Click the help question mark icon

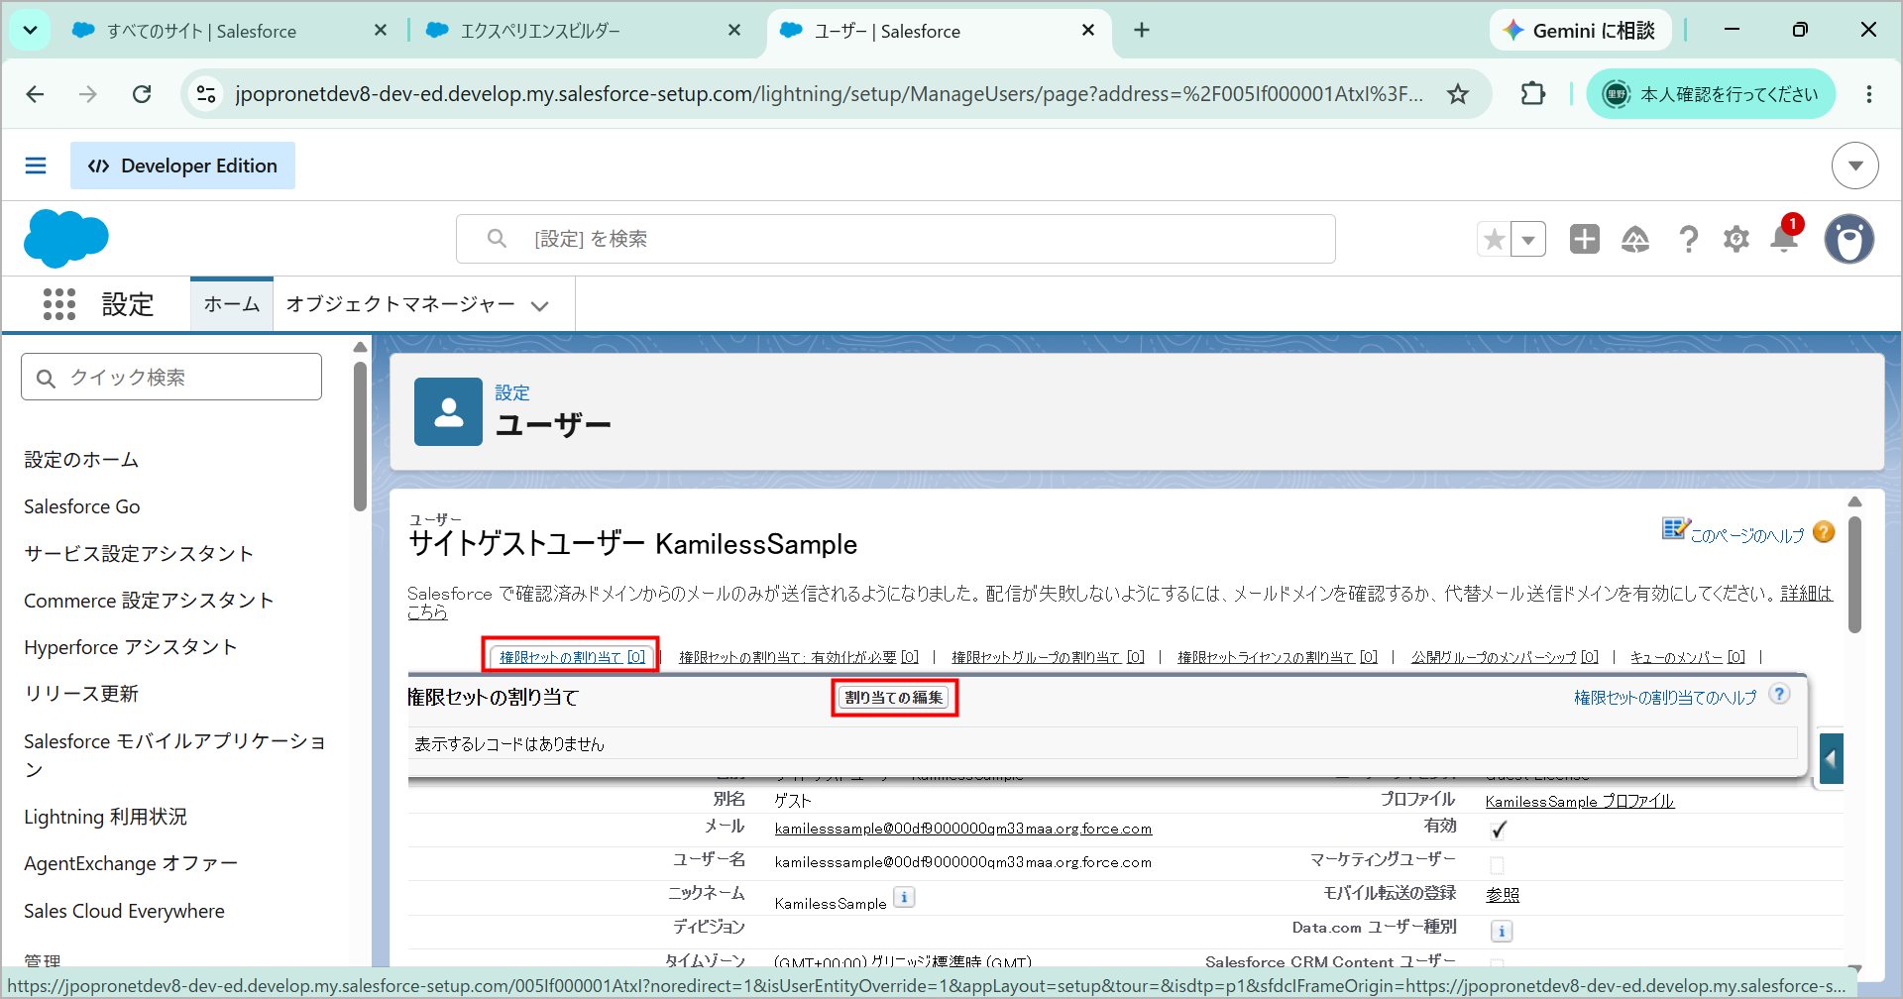(x=1688, y=239)
